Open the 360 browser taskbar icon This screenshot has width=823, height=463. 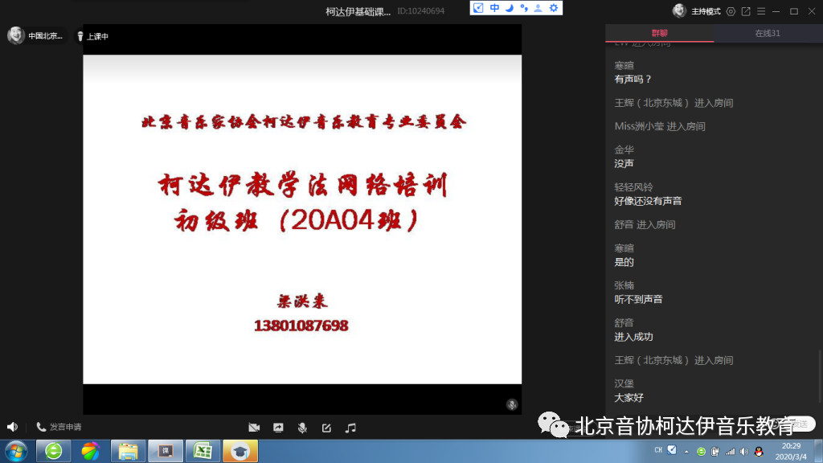[x=53, y=452]
